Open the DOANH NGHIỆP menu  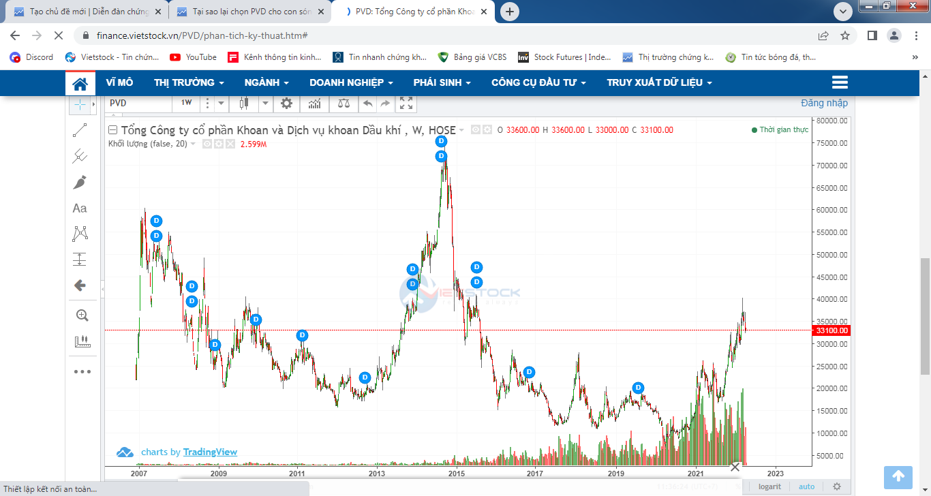(x=351, y=82)
